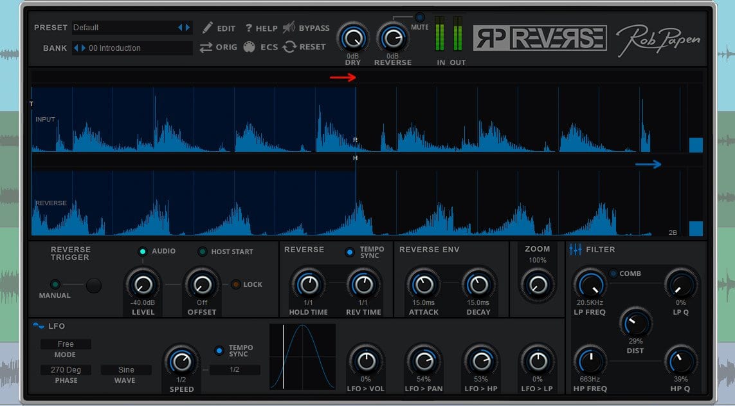Screen dimensions: 735x406
Task: Click the Rob Papen signature logo
Action: click(x=658, y=39)
